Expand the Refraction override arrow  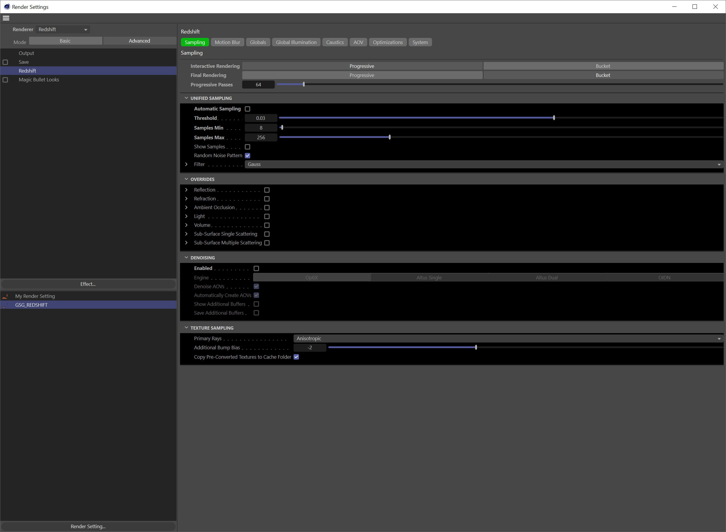tap(186, 199)
